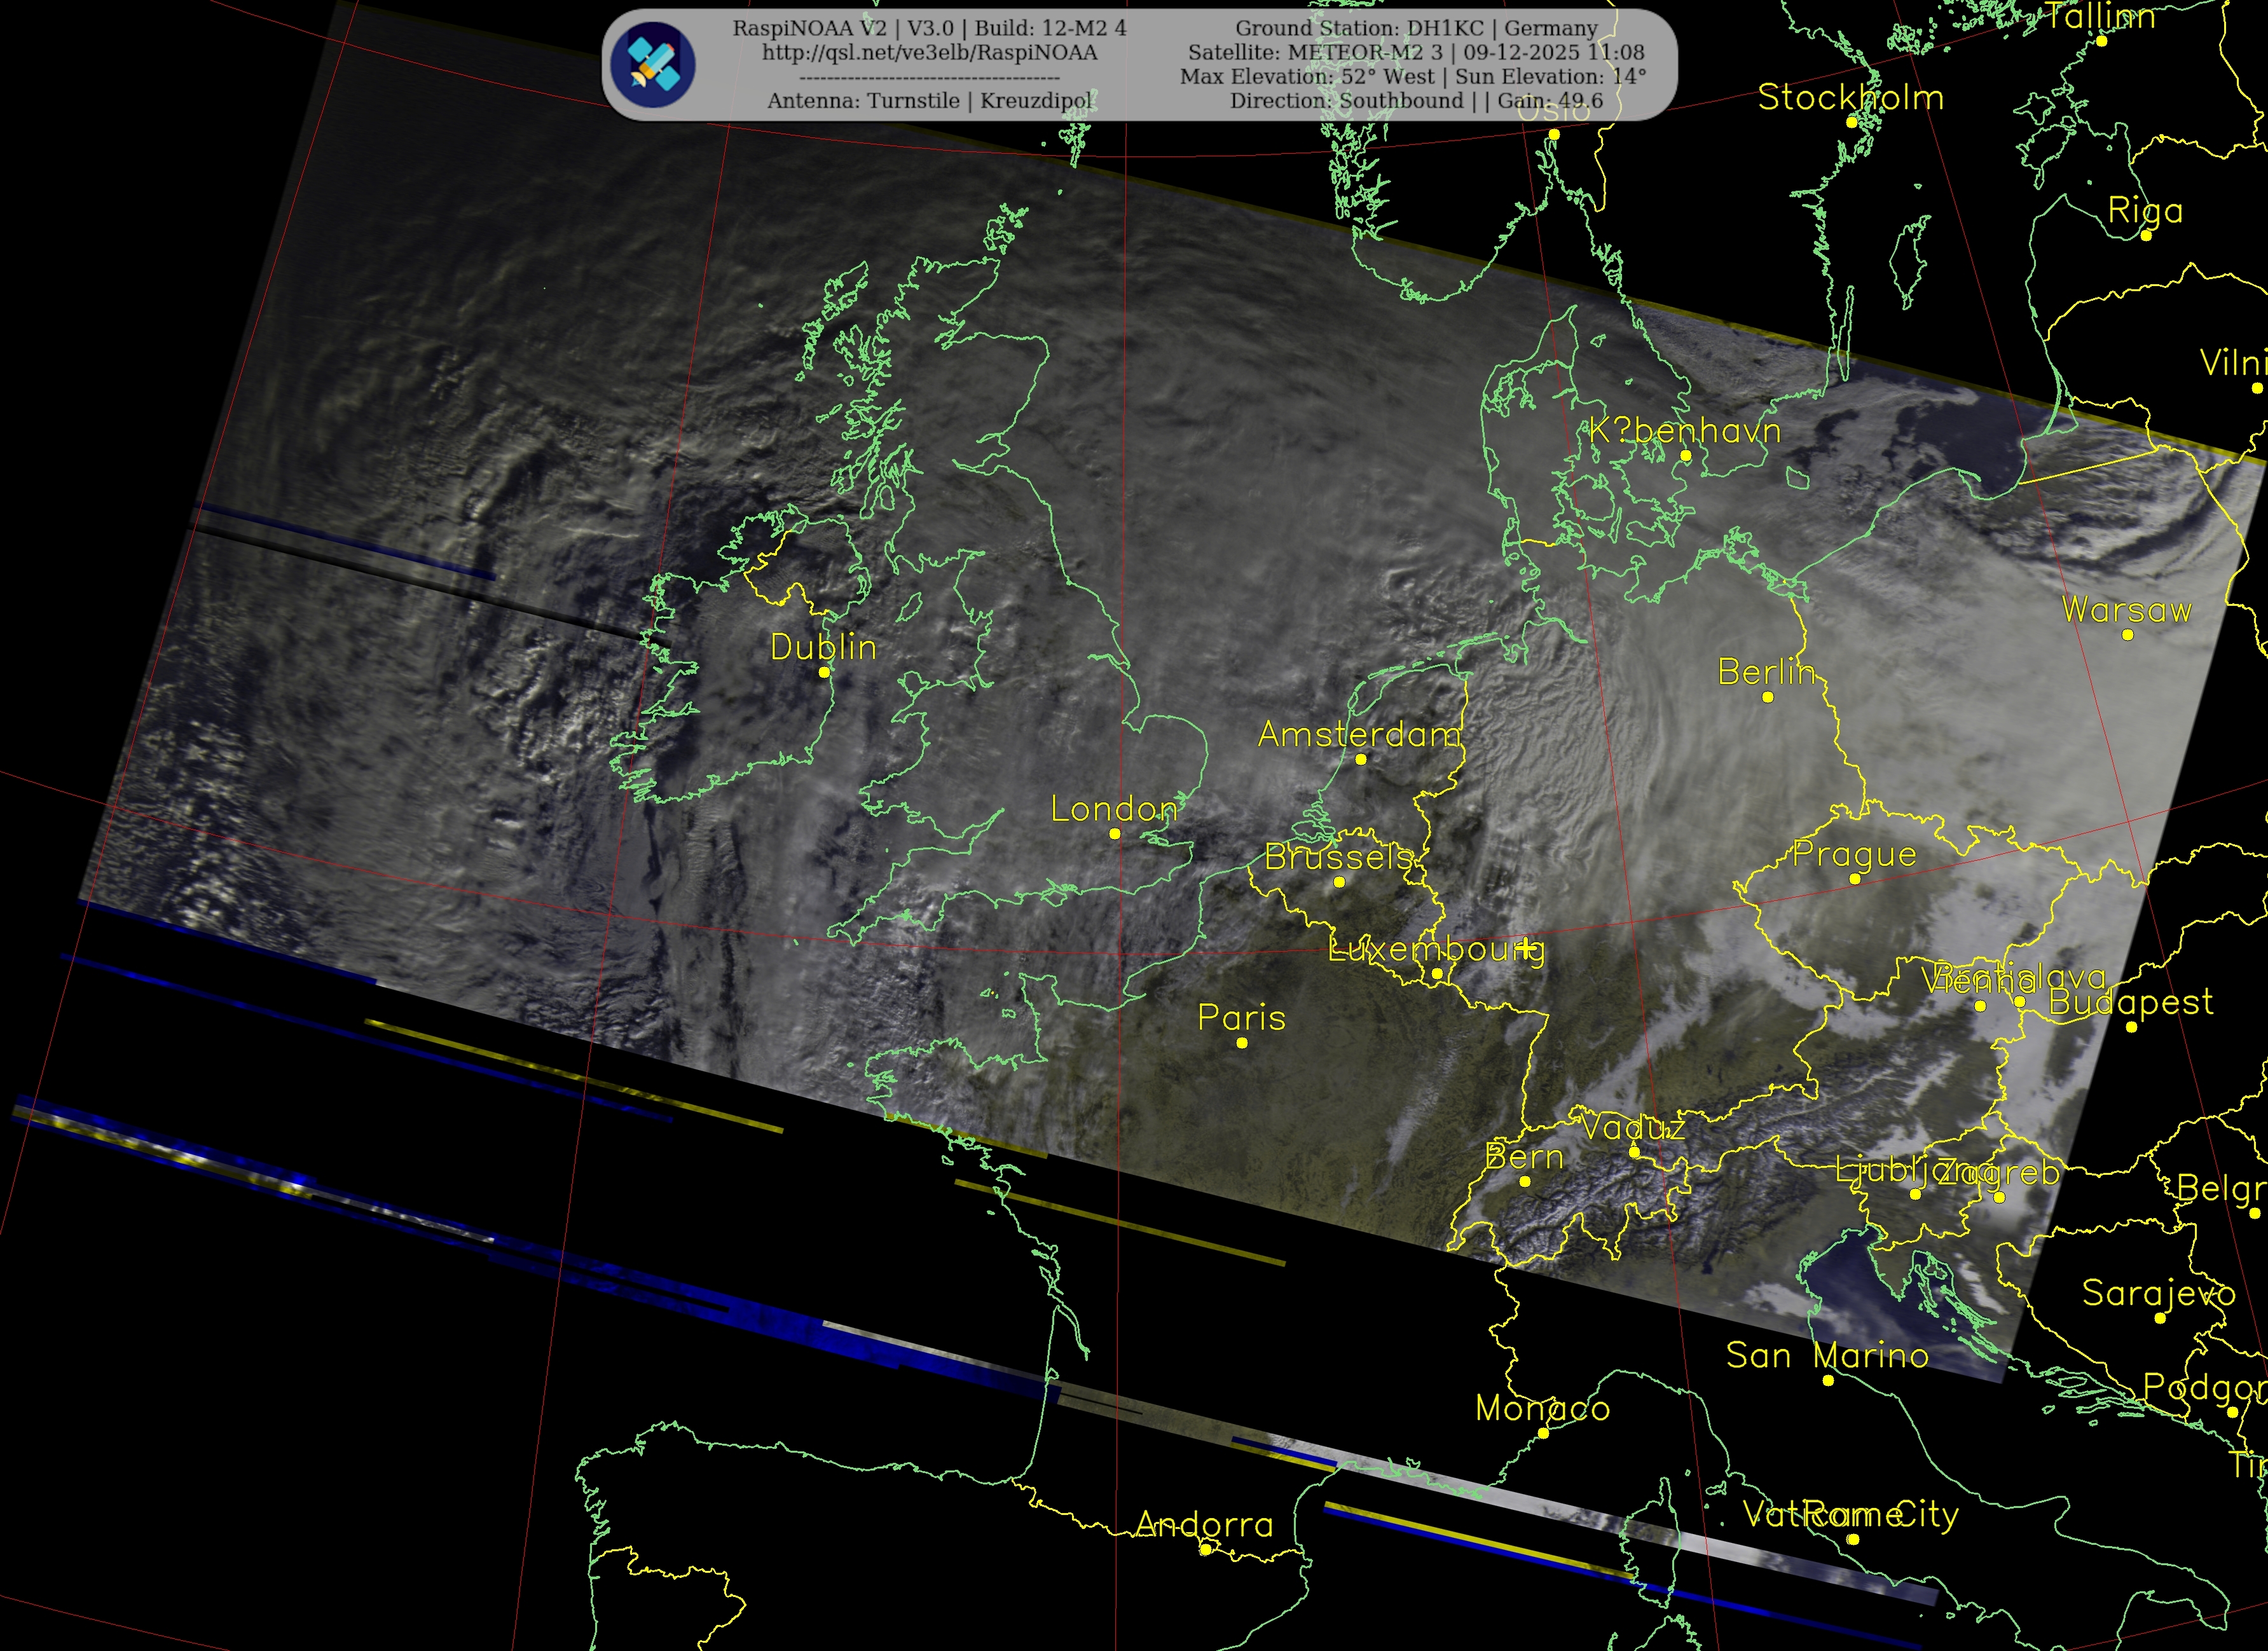Select the Brussels city label
Image resolution: width=2268 pixels, height=1651 pixels.
pos(1339,857)
